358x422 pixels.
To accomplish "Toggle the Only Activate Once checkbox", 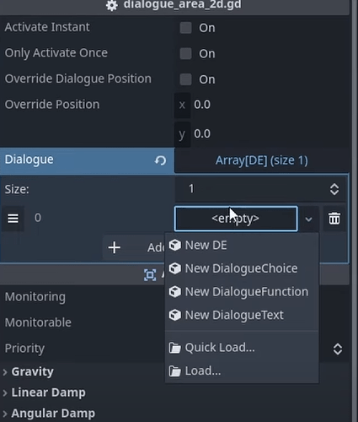I will [x=185, y=53].
